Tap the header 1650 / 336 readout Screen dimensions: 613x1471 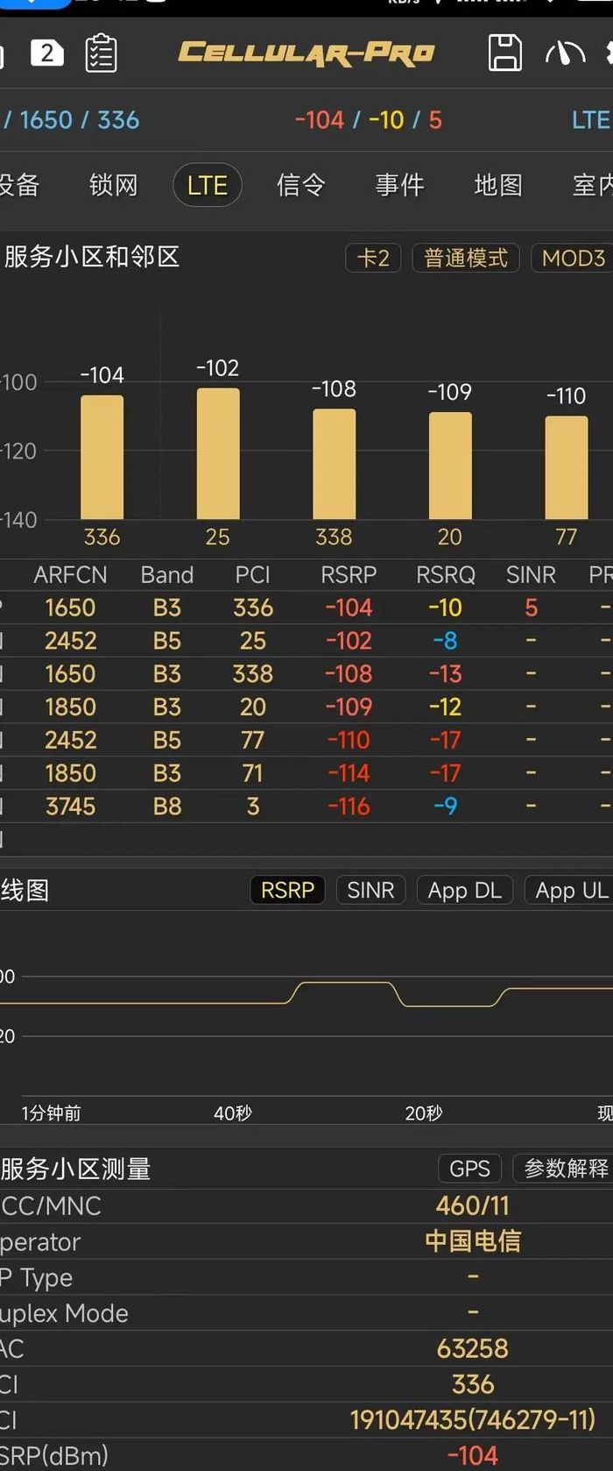click(73, 120)
